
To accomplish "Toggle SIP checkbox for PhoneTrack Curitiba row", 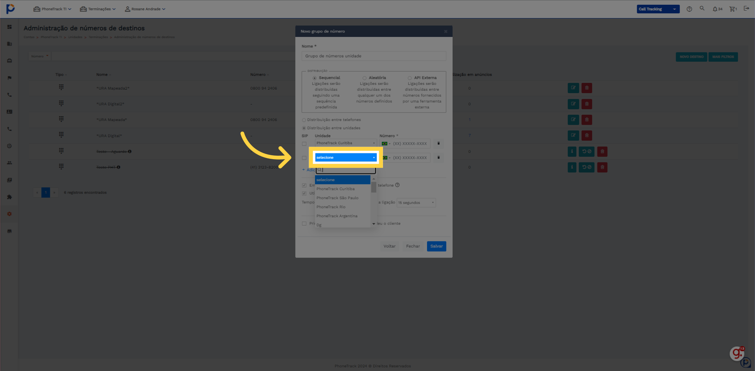I will (x=304, y=144).
